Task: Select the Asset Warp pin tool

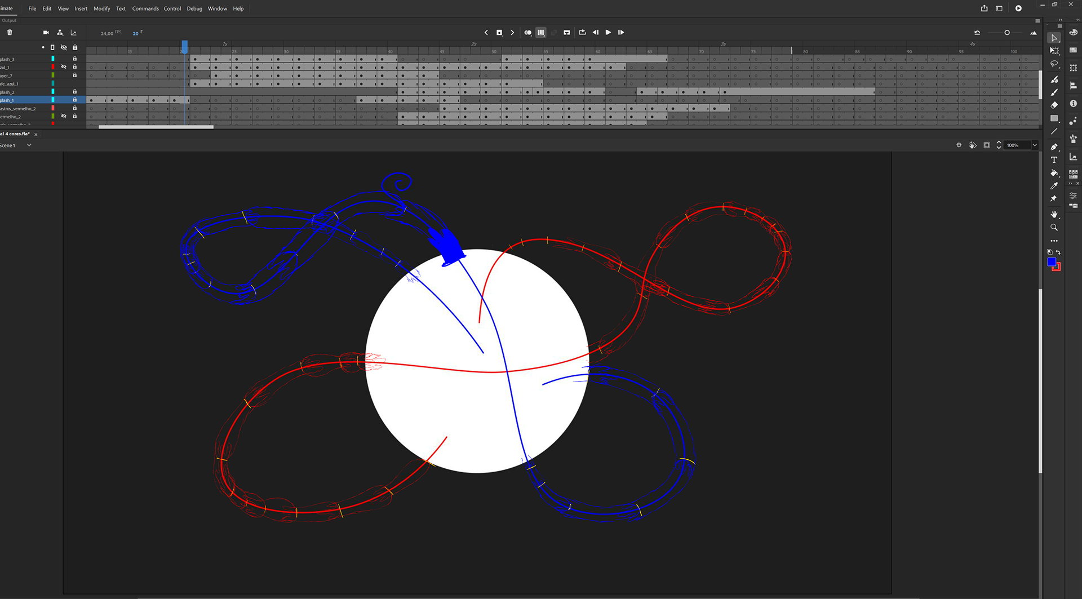Action: pos(1054,199)
